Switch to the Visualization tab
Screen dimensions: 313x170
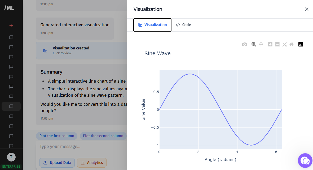point(152,25)
